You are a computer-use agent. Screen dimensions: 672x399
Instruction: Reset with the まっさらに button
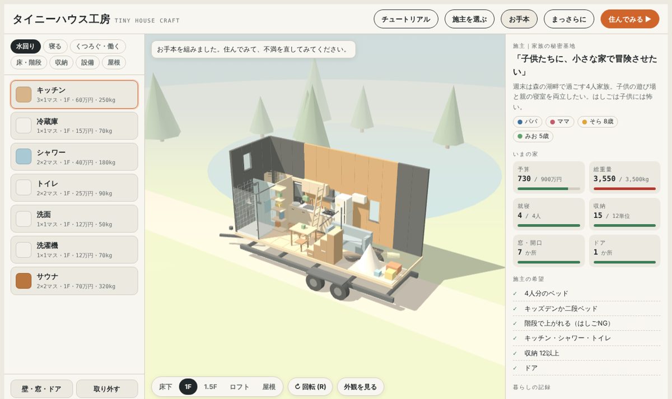point(569,19)
